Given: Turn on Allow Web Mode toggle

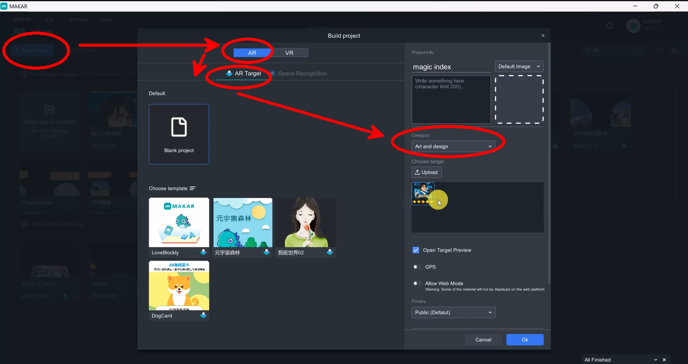Looking at the screenshot, I should pyautogui.click(x=416, y=284).
